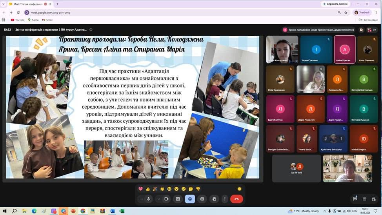The image size is (382, 215).
Task: Open more options three-dot menu
Action: pos(225,199)
